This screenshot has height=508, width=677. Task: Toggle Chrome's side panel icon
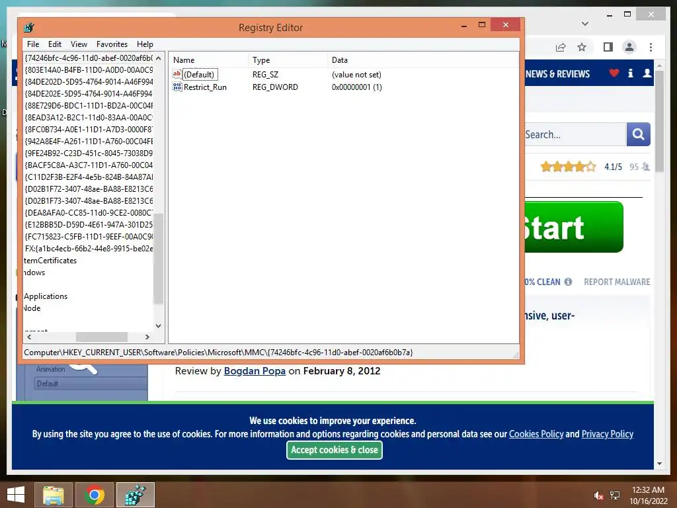[608, 47]
